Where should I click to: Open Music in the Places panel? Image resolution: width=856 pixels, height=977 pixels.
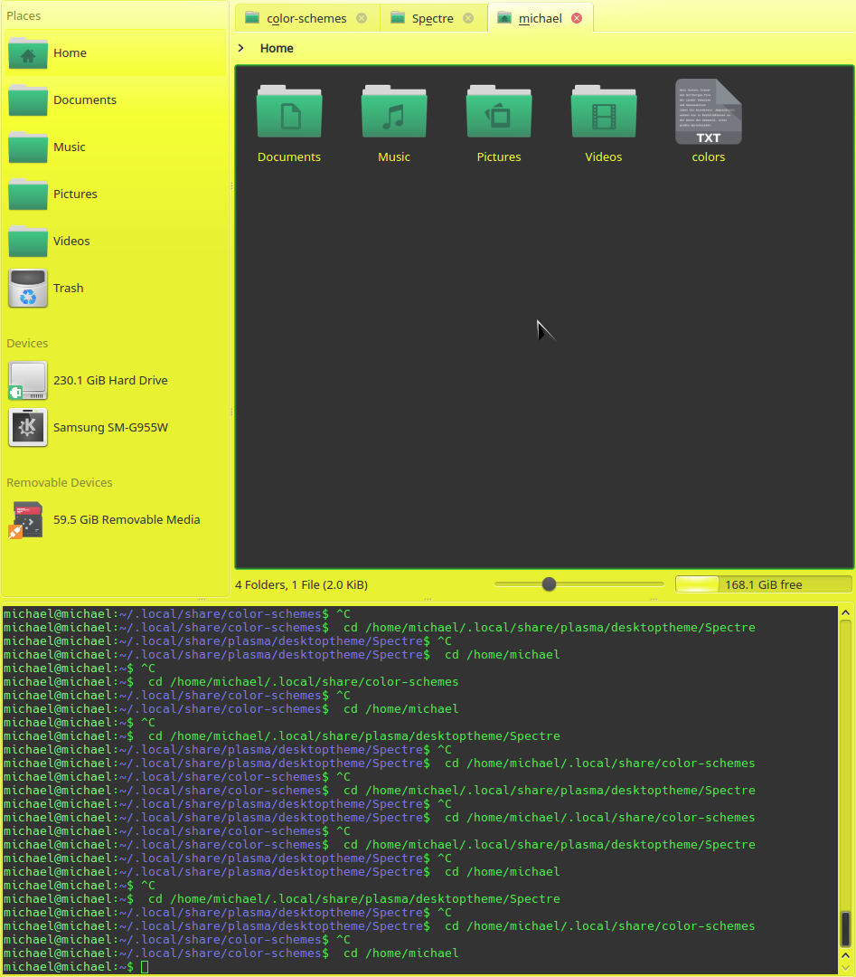(x=115, y=147)
